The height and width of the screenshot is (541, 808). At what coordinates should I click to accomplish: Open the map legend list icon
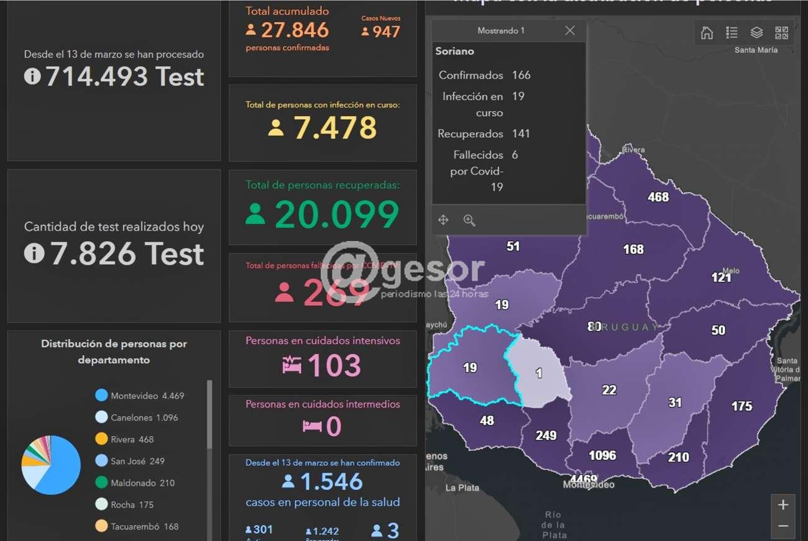(732, 33)
